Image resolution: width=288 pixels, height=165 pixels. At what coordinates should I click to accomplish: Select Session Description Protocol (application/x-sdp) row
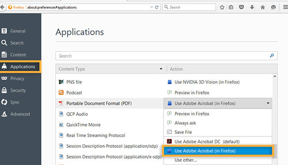tap(110, 156)
